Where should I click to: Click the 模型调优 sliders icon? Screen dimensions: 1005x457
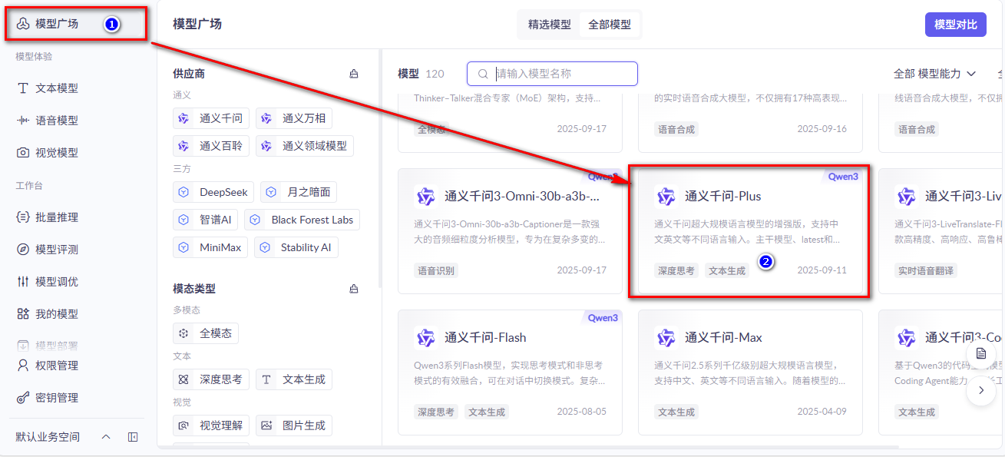tap(23, 282)
